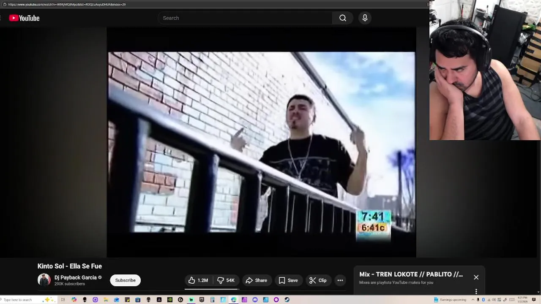
Task: Activate voice search microphone
Action: [365, 18]
